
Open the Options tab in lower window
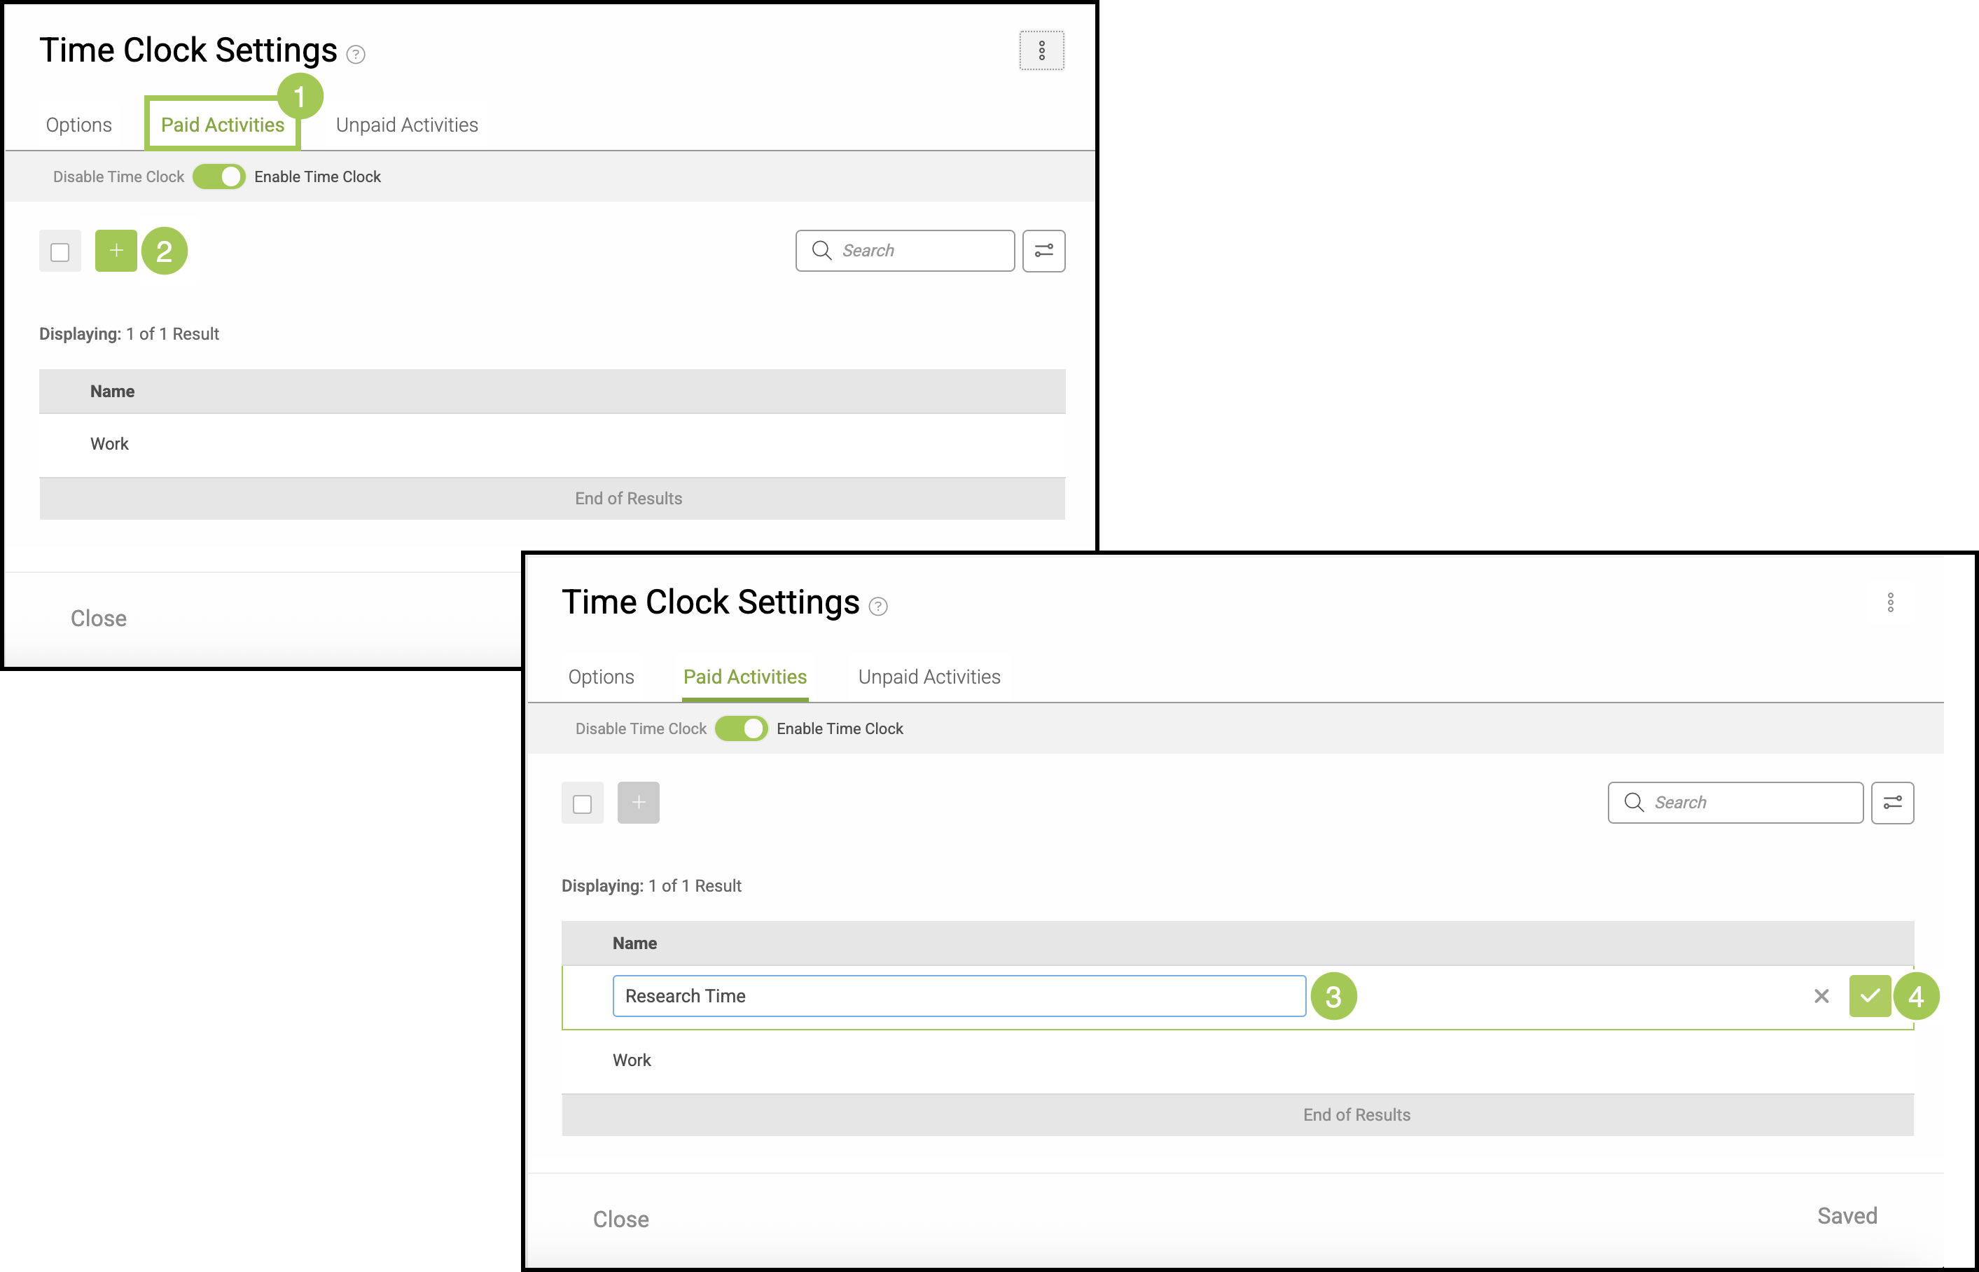(x=601, y=677)
